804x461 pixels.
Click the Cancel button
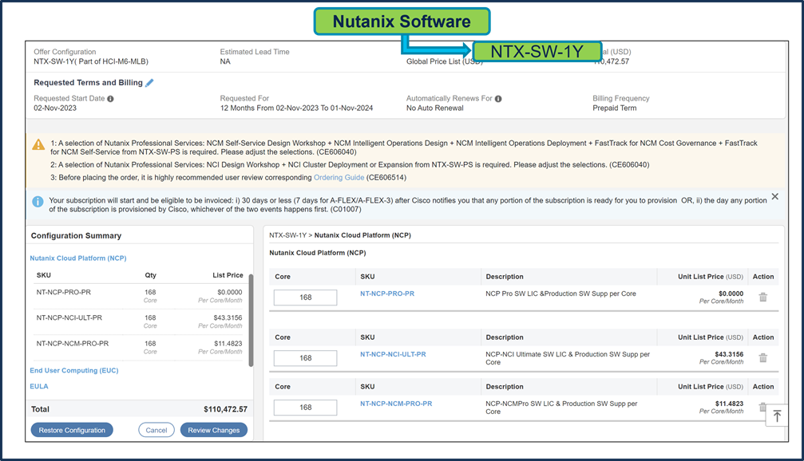click(x=156, y=430)
